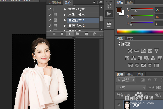
Task: Filter layers by adjustment layer icon
Action: [149, 80]
